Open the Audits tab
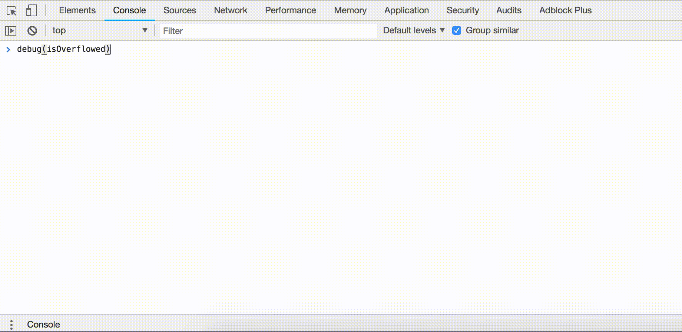Viewport: 682px width, 332px height. 509,10
